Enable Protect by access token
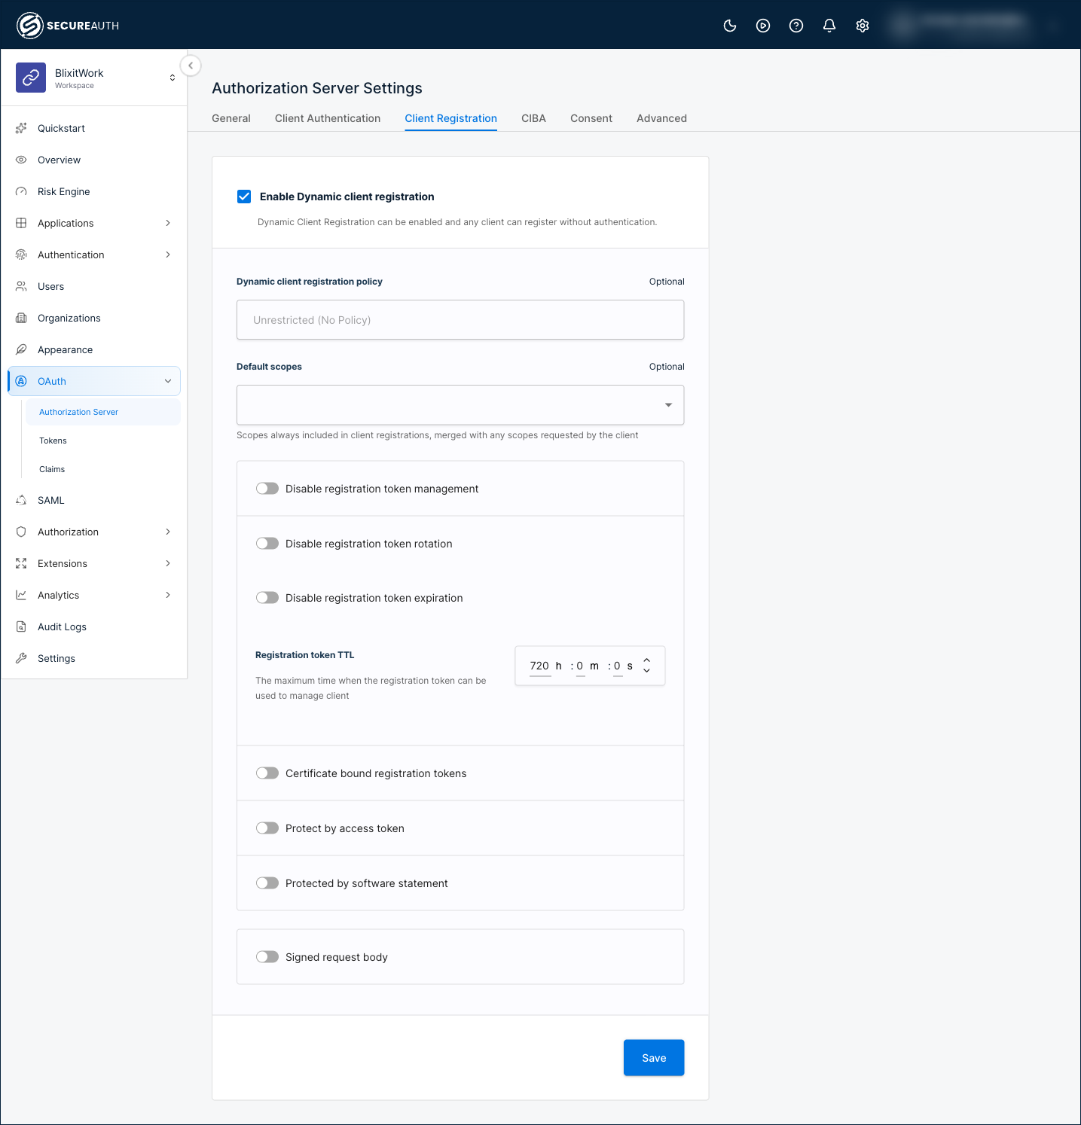This screenshot has height=1125, width=1081. click(x=267, y=828)
